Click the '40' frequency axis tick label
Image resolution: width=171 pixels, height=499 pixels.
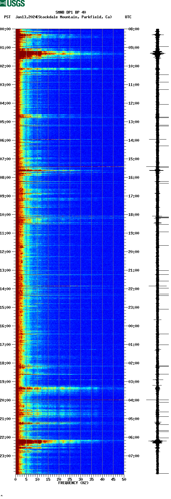tap(102, 480)
